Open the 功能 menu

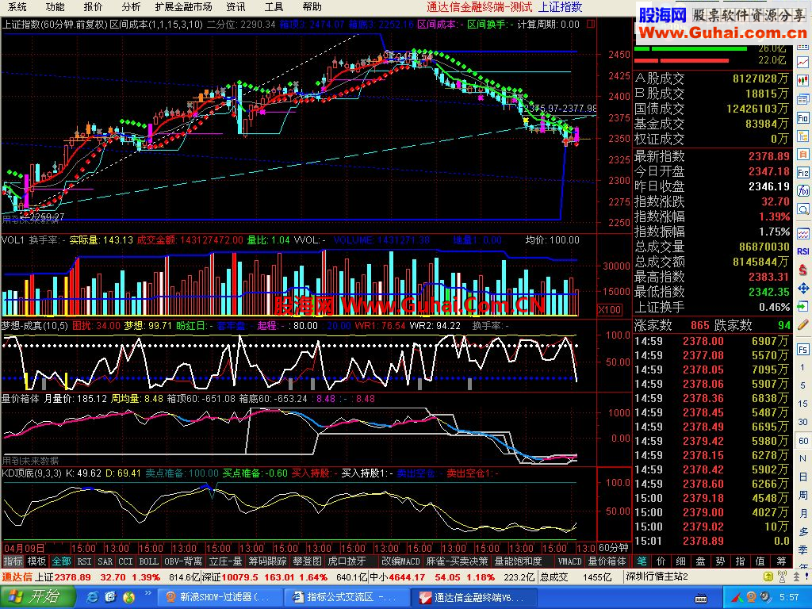(55, 6)
